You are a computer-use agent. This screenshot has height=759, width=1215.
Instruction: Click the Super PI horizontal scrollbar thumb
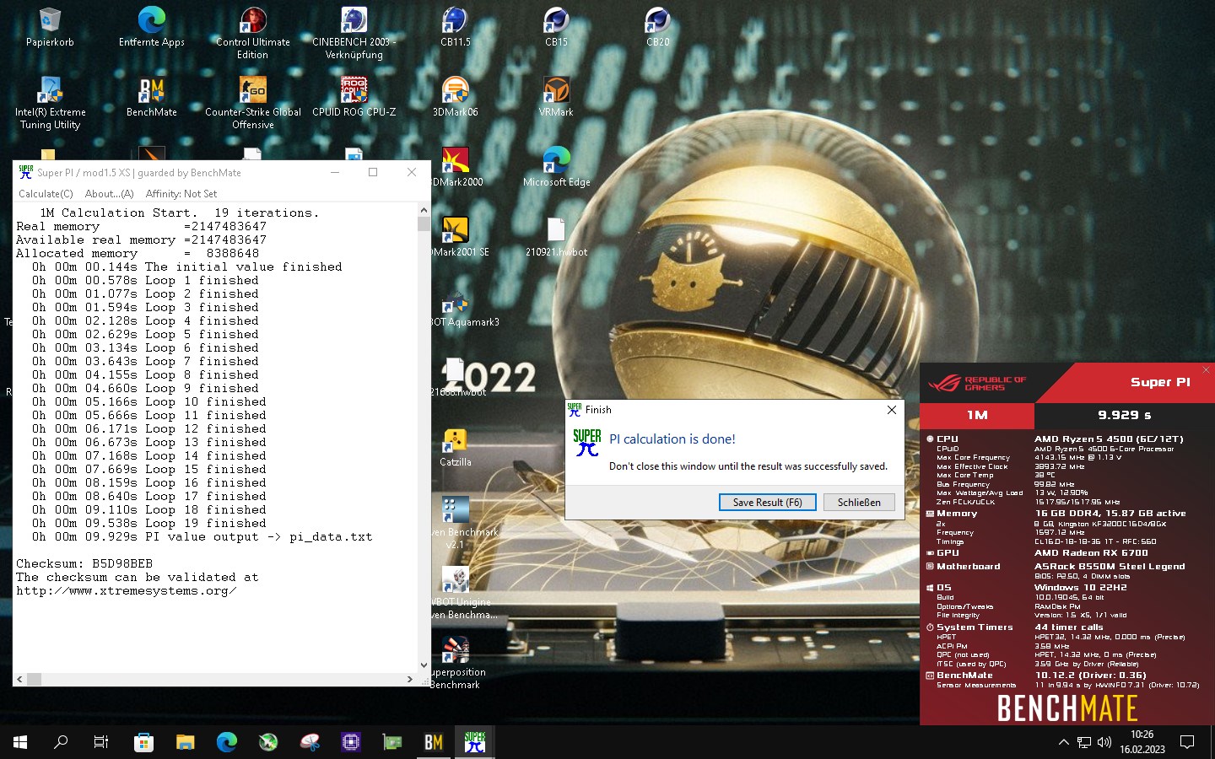pyautogui.click(x=34, y=679)
